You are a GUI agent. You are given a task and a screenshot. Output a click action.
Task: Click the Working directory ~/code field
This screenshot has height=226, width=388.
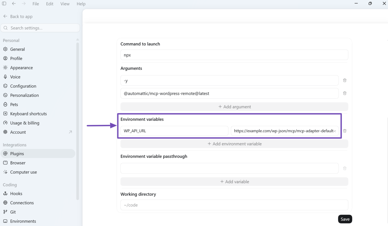pyautogui.click(x=234, y=205)
